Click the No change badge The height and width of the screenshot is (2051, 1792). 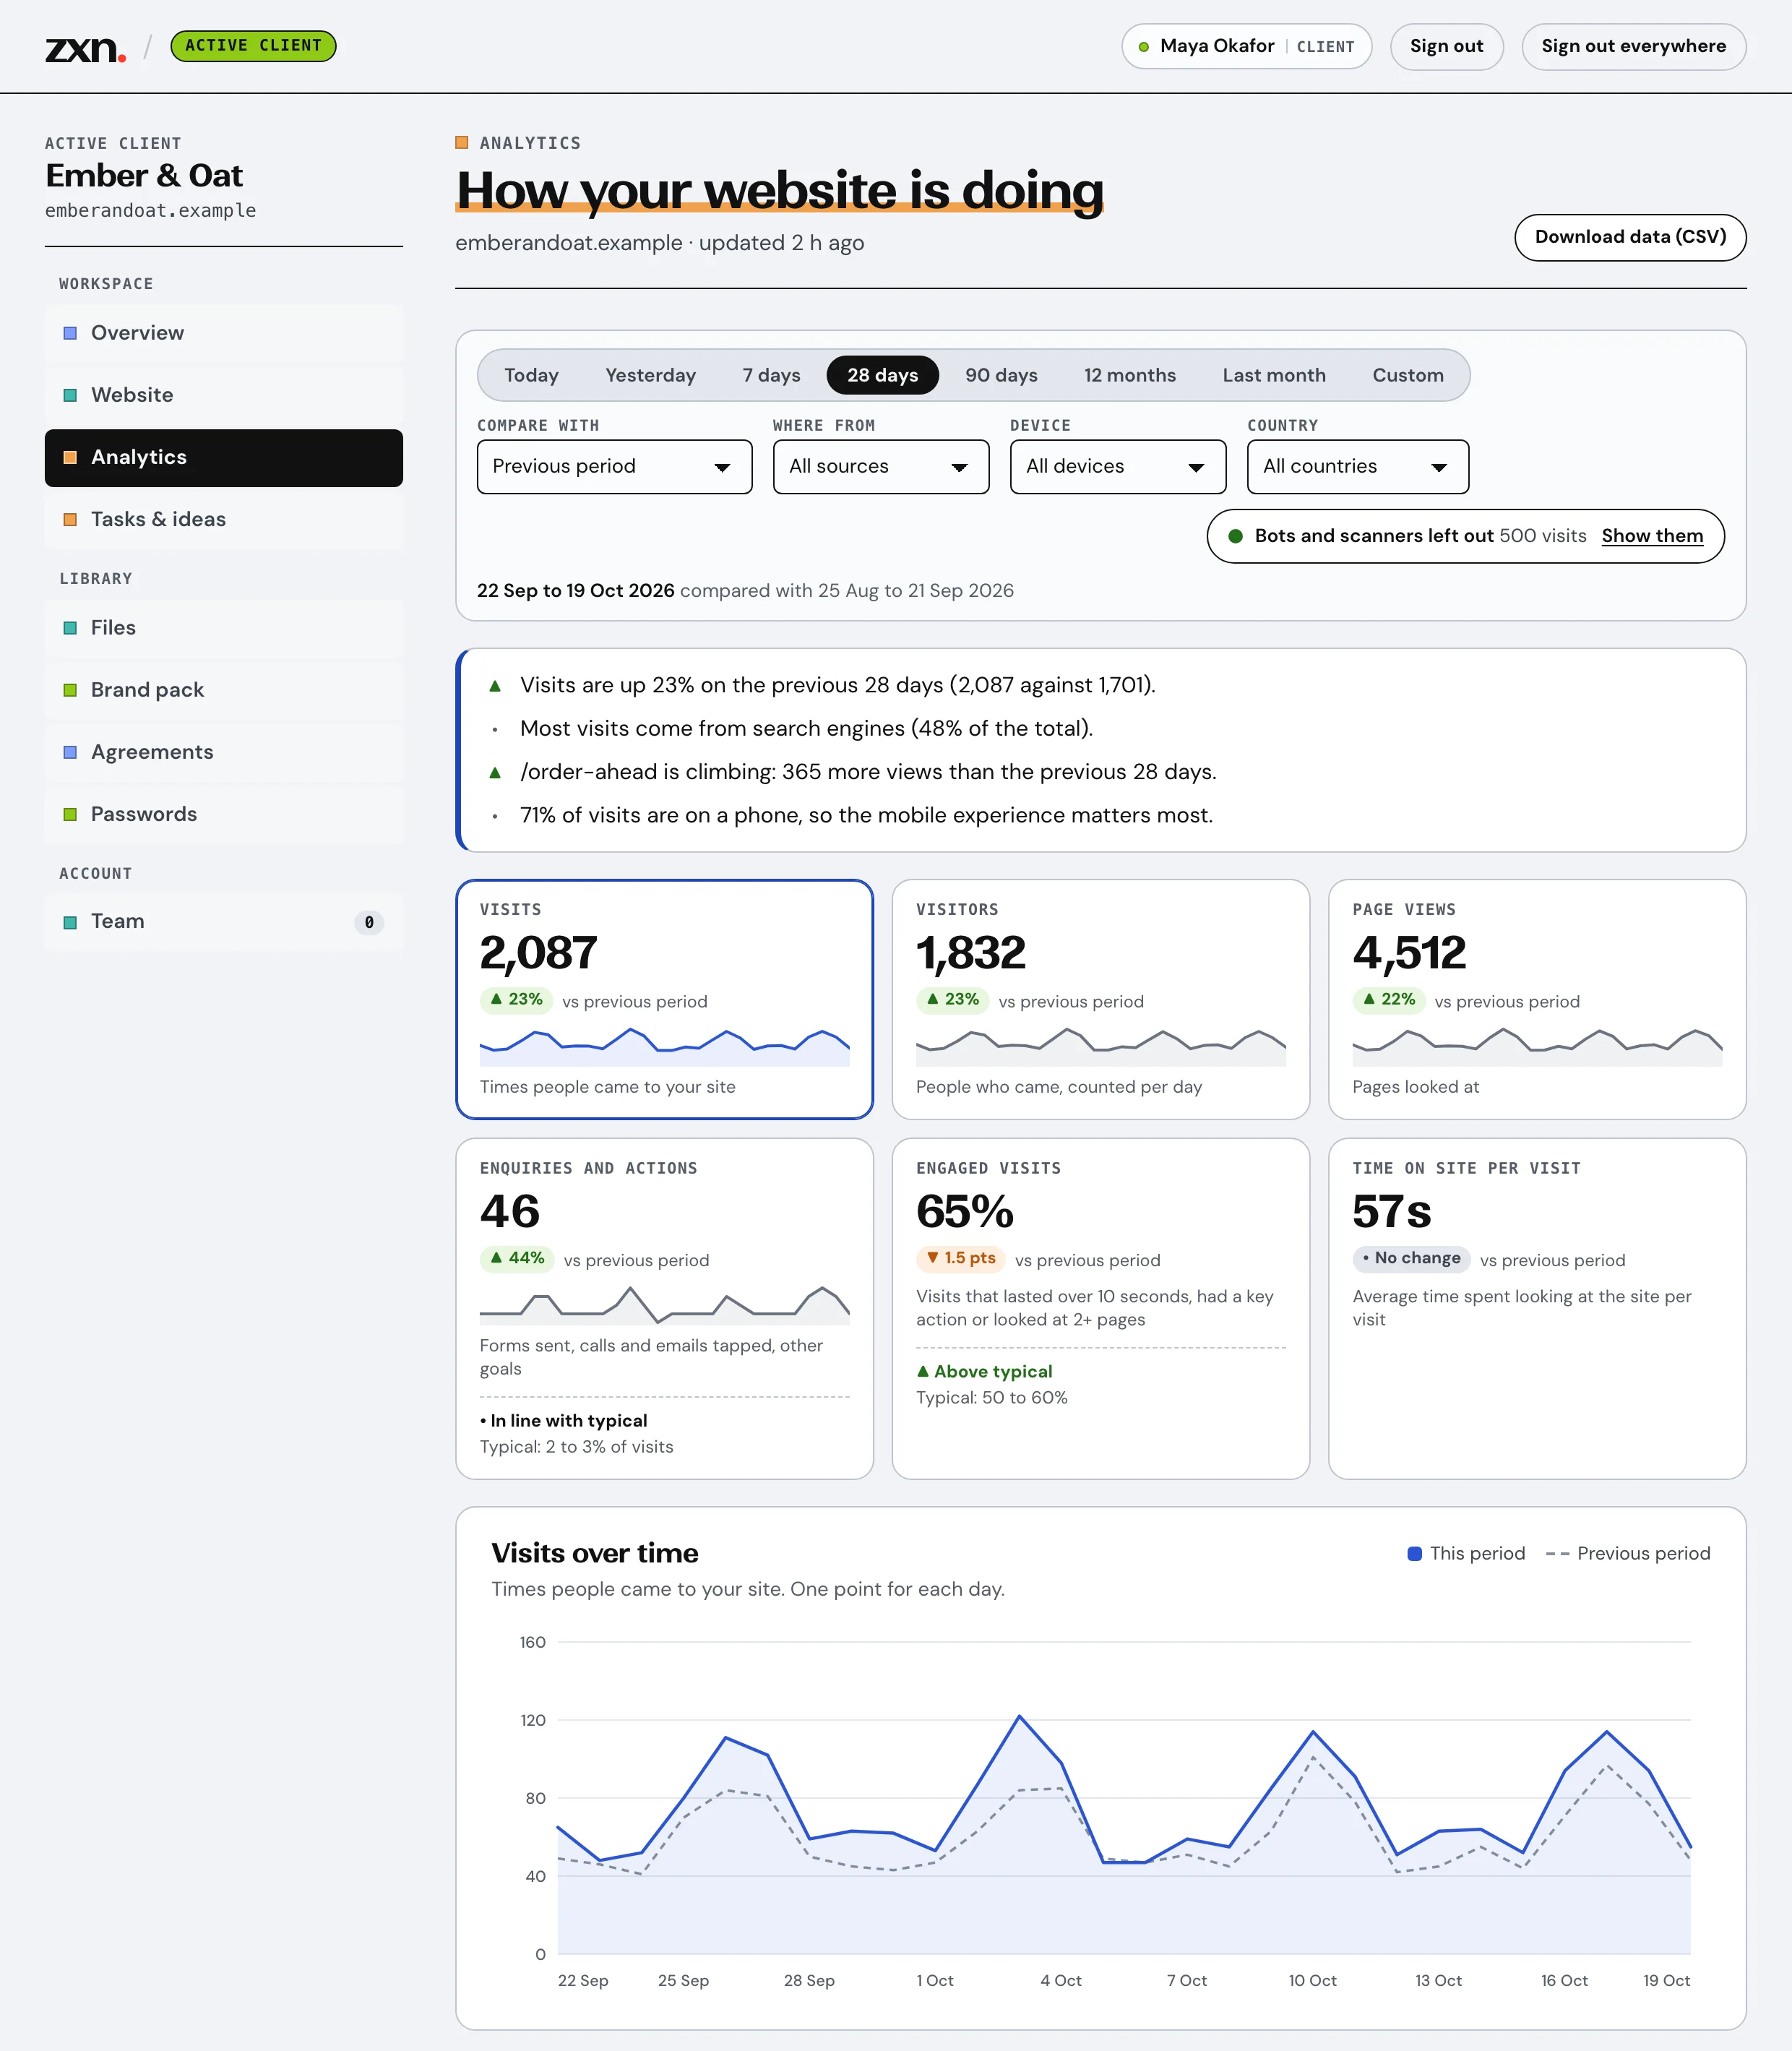[1411, 1259]
